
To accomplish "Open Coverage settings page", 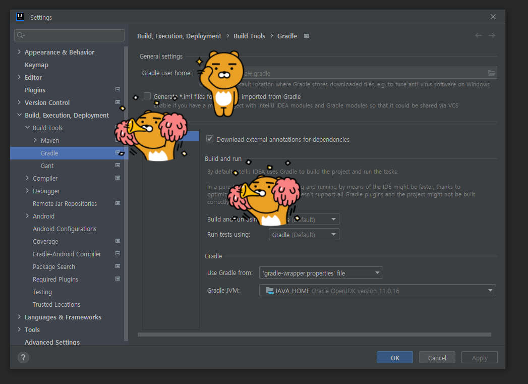I will point(45,242).
